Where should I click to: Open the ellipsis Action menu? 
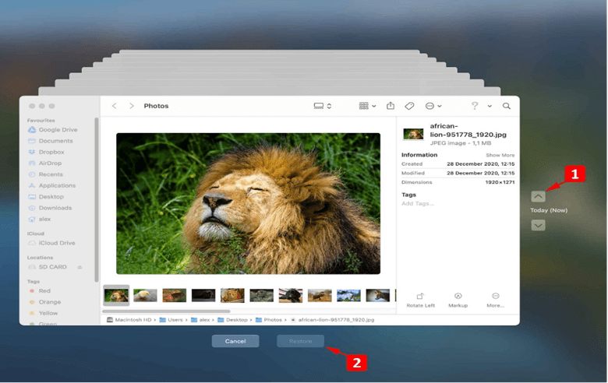point(433,106)
